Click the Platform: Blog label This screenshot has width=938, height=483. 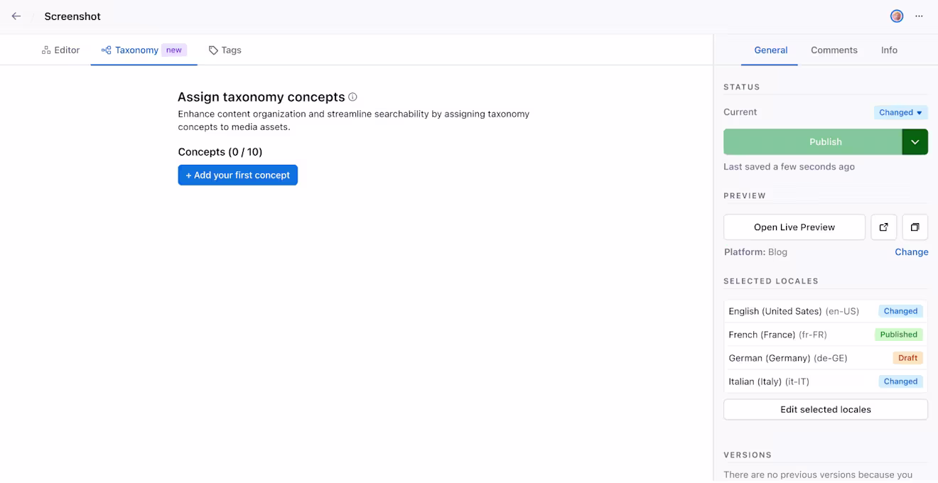755,252
